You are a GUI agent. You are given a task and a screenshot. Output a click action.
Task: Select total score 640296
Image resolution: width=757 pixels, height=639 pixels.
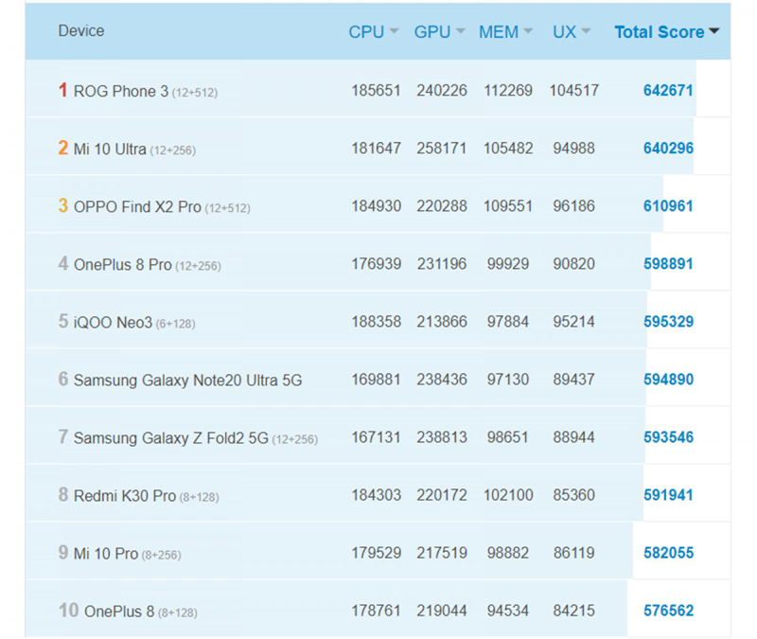(668, 149)
